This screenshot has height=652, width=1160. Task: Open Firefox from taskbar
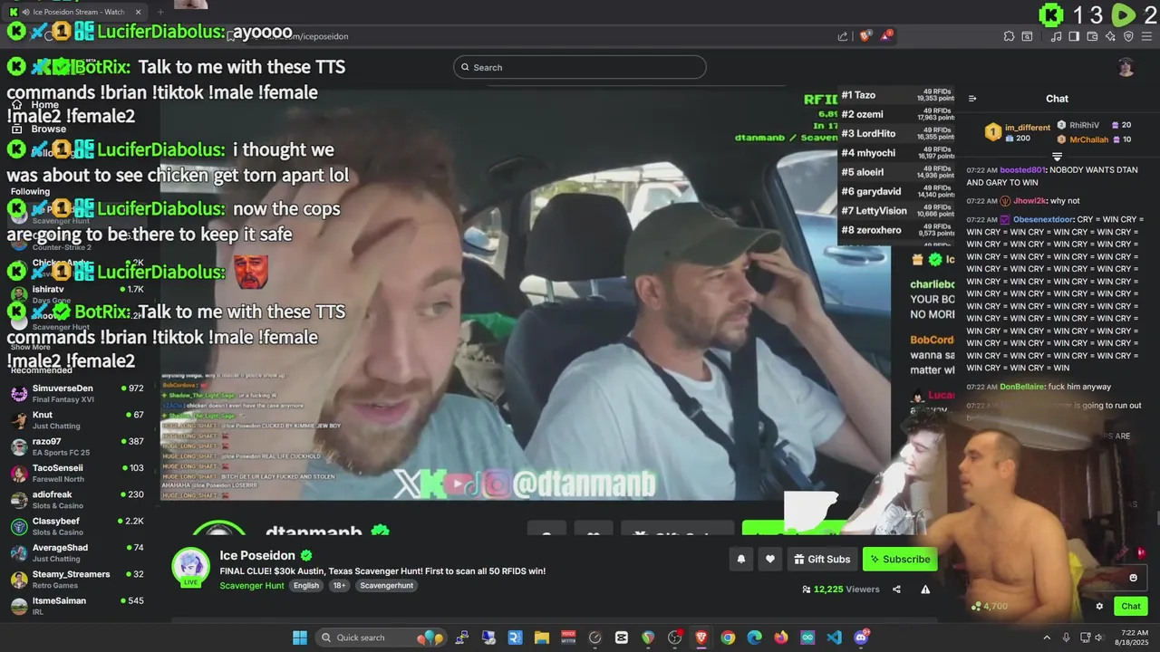pos(781,638)
